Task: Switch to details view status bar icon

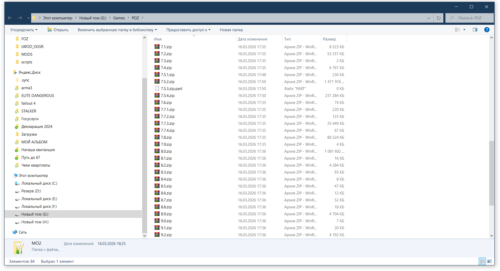Action: [x=482, y=261]
